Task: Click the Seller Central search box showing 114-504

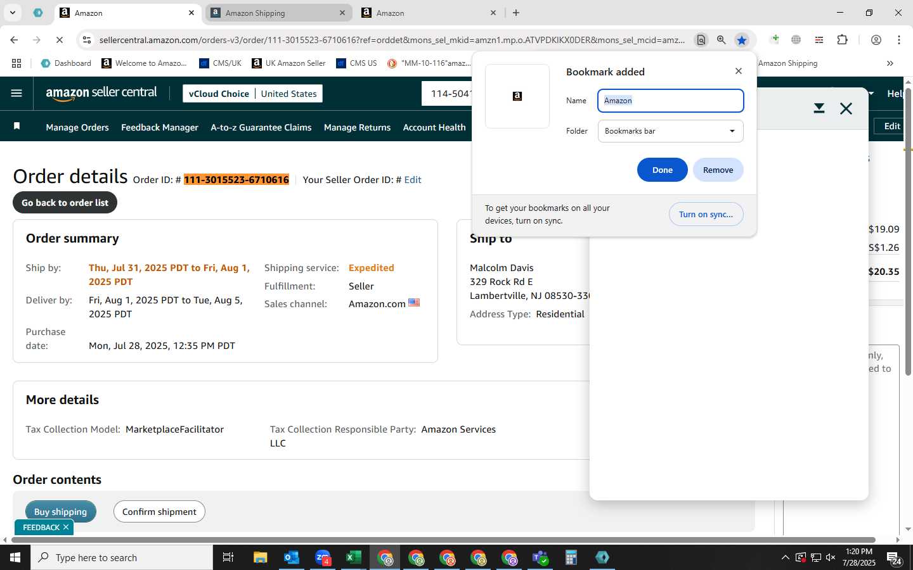Action: pyautogui.click(x=448, y=94)
